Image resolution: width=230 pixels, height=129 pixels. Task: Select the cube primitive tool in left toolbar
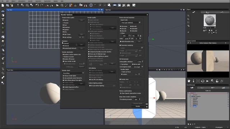[3, 15]
